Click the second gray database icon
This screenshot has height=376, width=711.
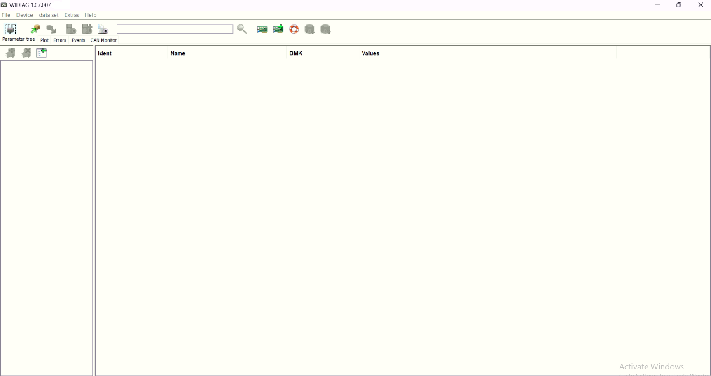tap(326, 29)
